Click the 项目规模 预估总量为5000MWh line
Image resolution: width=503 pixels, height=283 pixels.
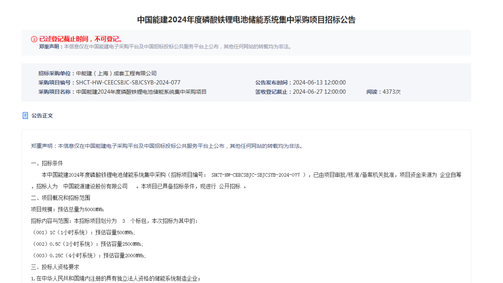(67, 209)
